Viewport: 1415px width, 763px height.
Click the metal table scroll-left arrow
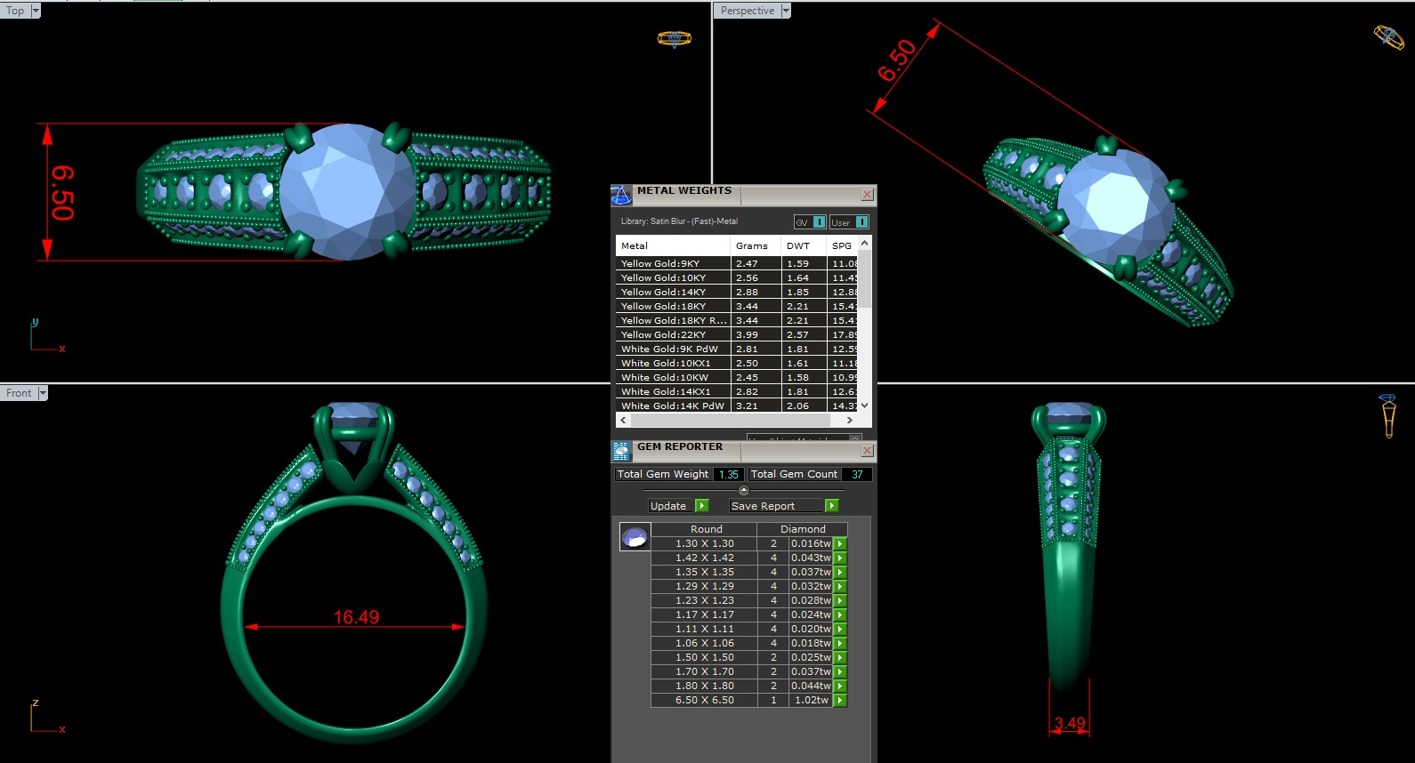[x=623, y=420]
